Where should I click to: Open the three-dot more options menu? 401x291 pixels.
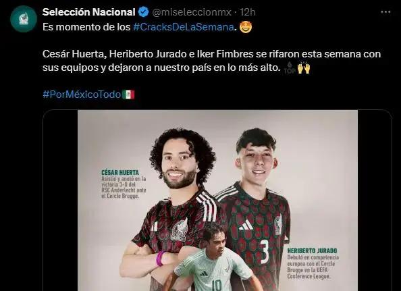pos(385,12)
